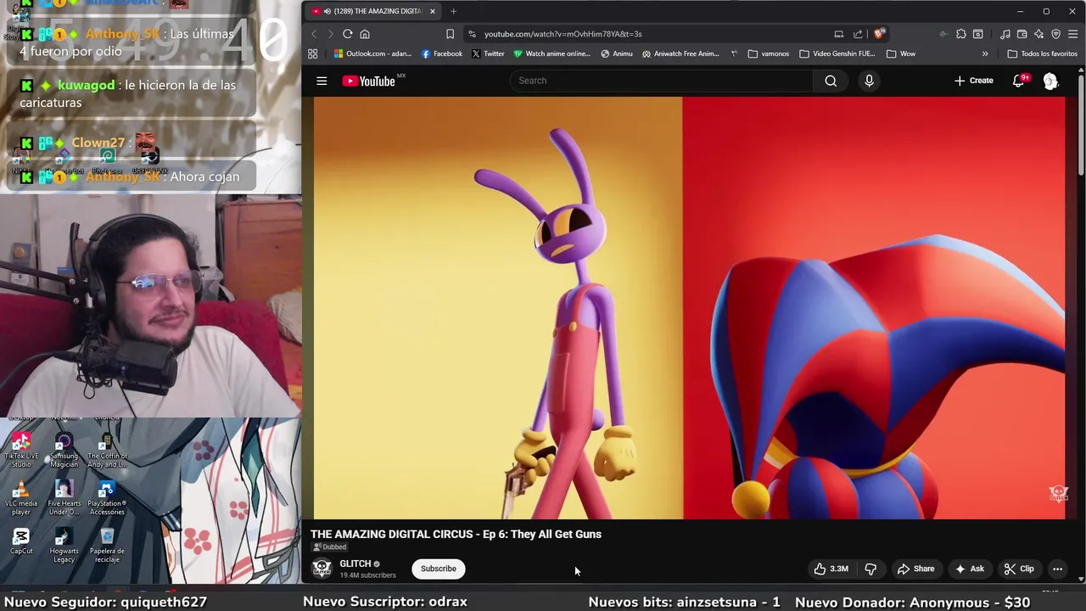The image size is (1086, 611).
Task: Open Todos los favoritos folder
Action: 1042,53
